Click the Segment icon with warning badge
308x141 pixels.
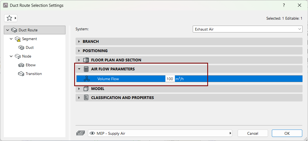[18, 39]
